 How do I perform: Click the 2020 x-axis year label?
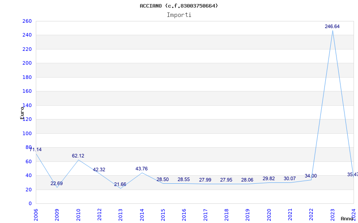(269, 215)
